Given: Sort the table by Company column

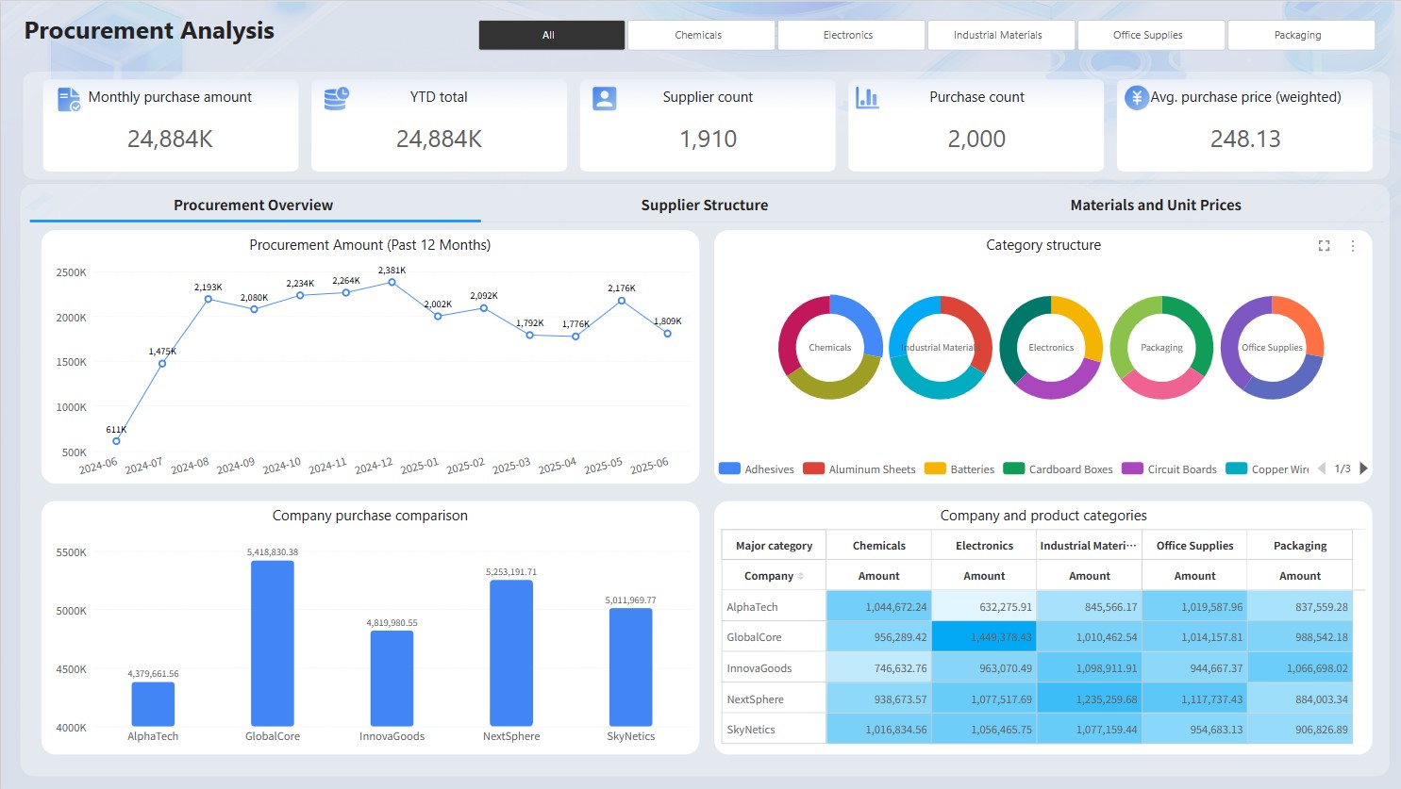Looking at the screenshot, I should [x=801, y=576].
